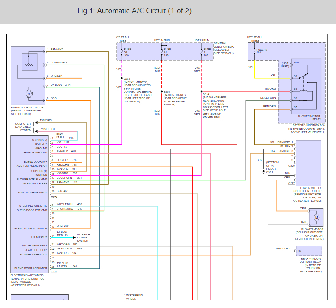336x308 pixels.
Task: Click relay terminal 87A
Action: point(296,63)
